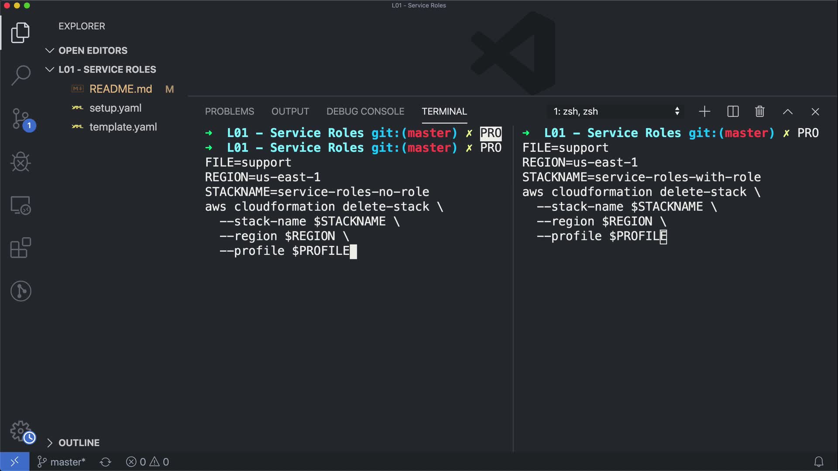The width and height of the screenshot is (838, 471).
Task: Click the errors and warnings counter
Action: click(x=148, y=462)
